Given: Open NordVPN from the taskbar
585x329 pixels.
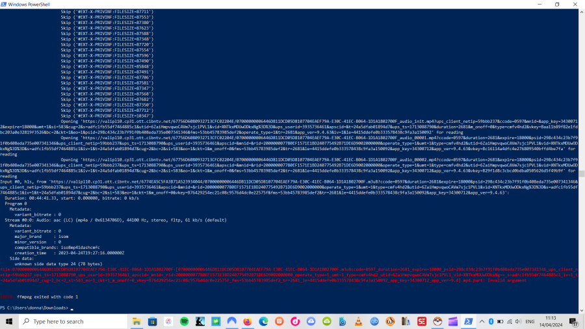Looking at the screenshot, I should tap(231, 321).
